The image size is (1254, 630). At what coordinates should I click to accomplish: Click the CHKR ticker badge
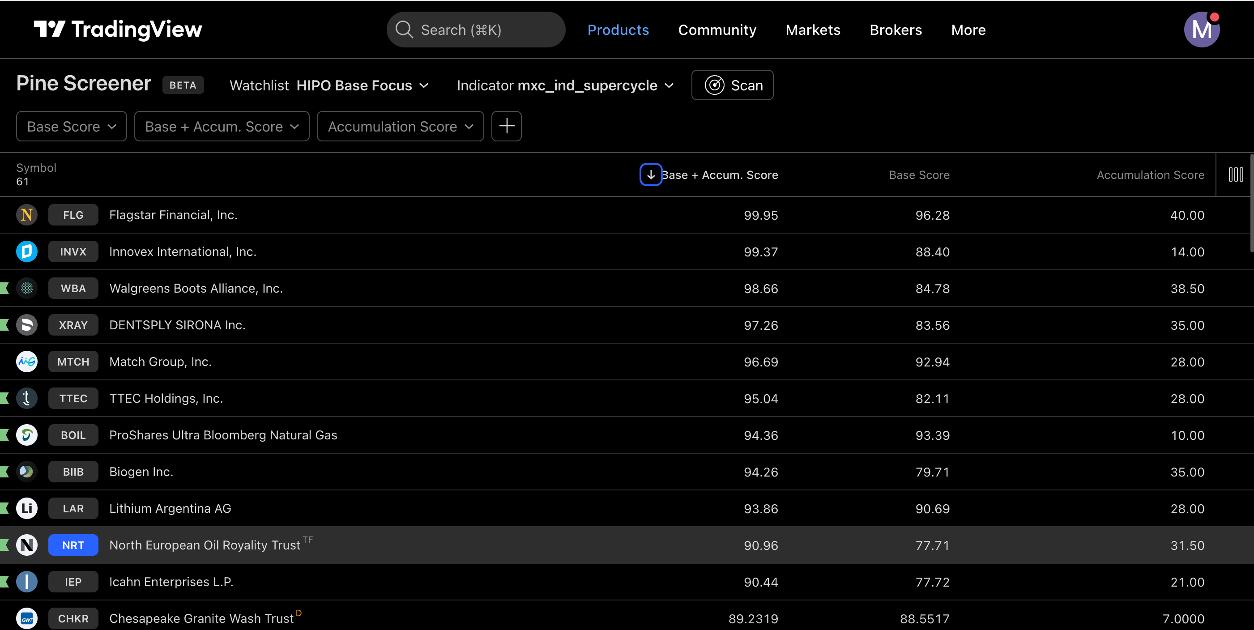click(x=73, y=618)
